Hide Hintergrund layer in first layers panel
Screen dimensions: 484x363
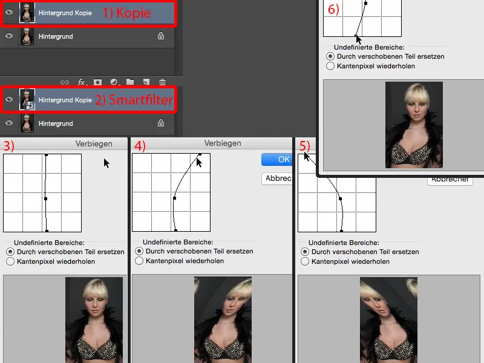(9, 36)
